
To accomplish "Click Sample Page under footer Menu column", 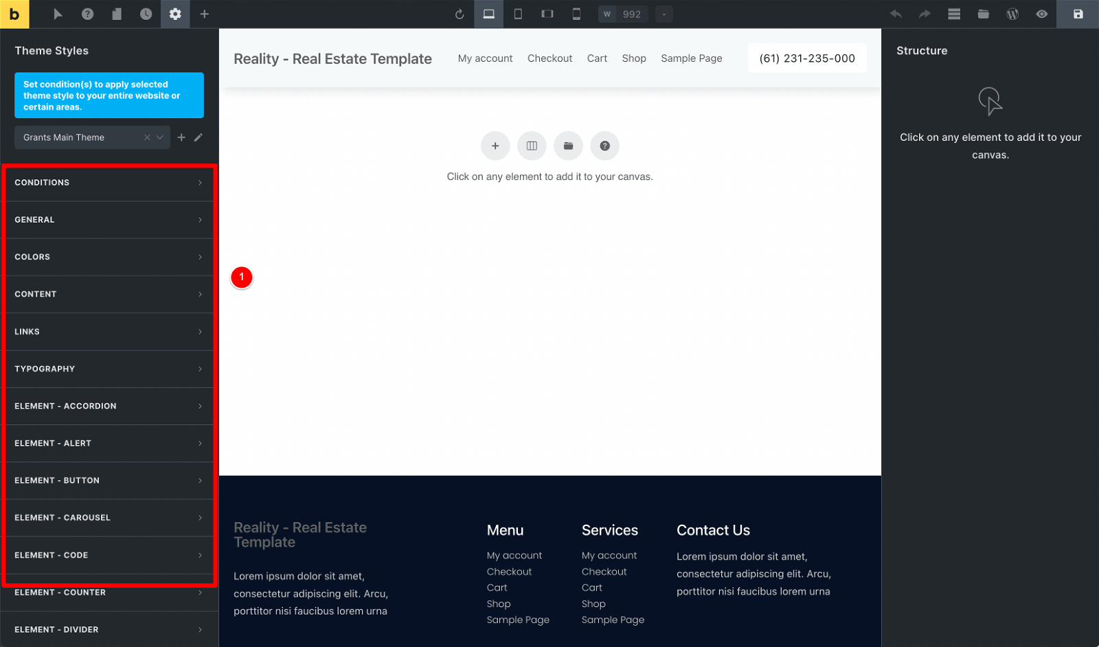I will (518, 620).
